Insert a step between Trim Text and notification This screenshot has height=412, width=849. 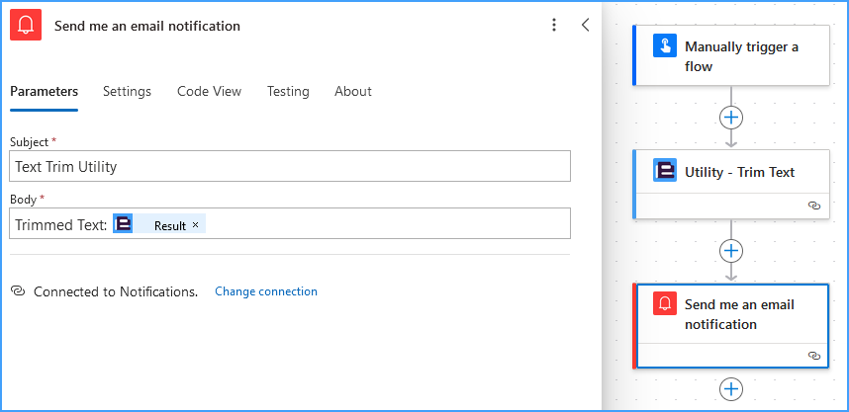[x=731, y=251]
